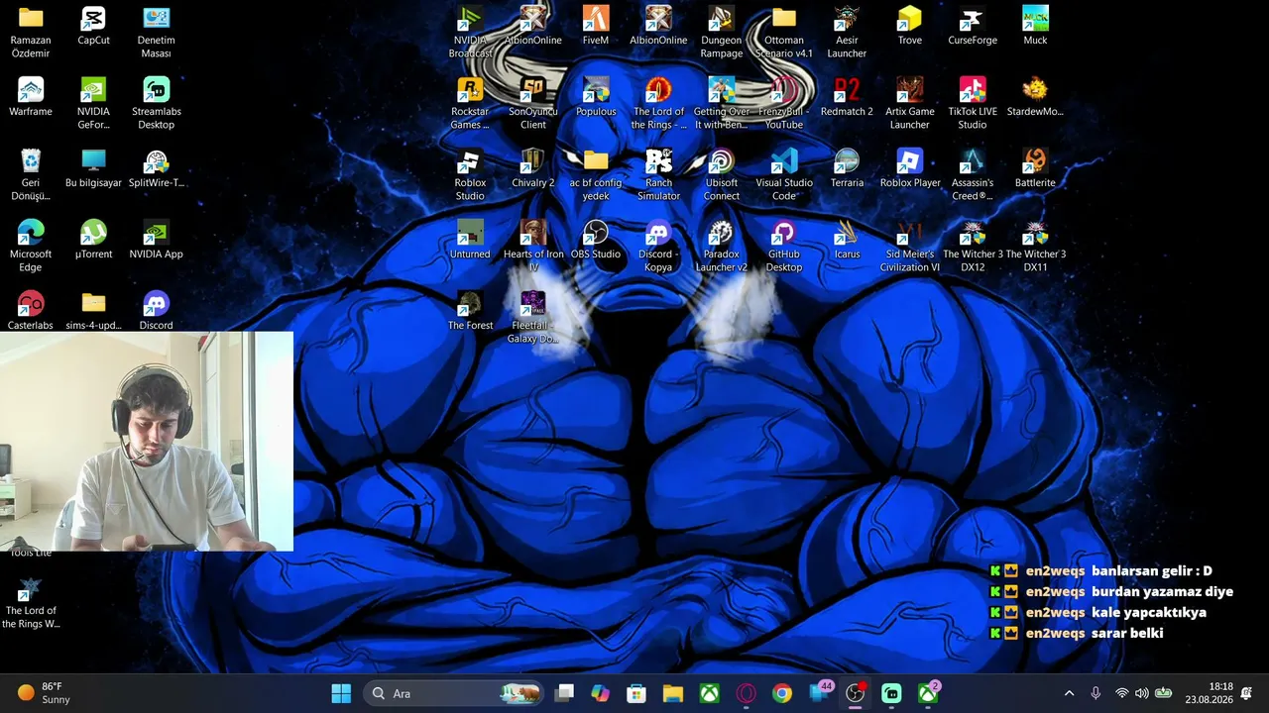
Task: Select the Discord shortcut beside sims-4-upd folder
Action: click(x=156, y=311)
